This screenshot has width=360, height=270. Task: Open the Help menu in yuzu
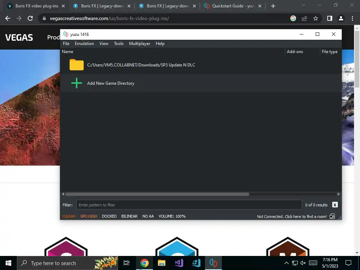[160, 43]
